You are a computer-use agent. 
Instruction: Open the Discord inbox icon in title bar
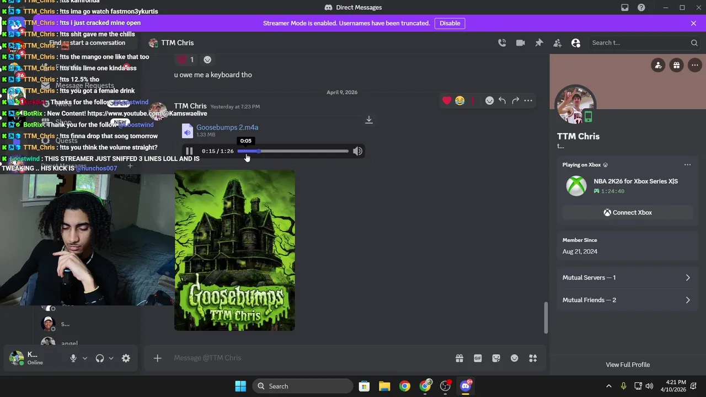pos(625,8)
